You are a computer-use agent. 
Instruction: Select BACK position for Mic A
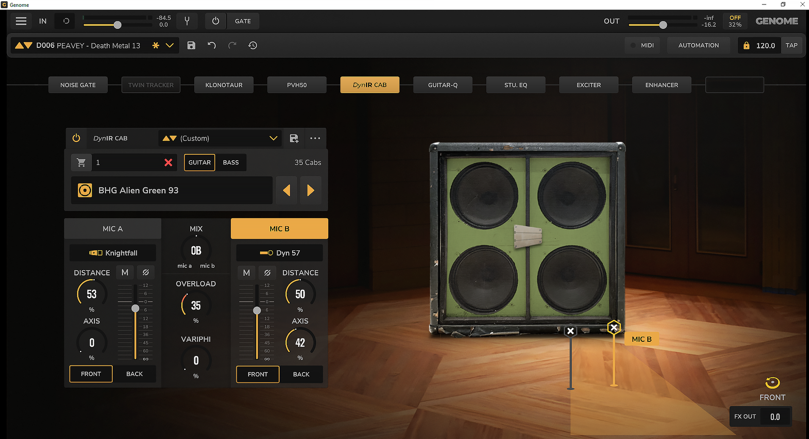[135, 374]
